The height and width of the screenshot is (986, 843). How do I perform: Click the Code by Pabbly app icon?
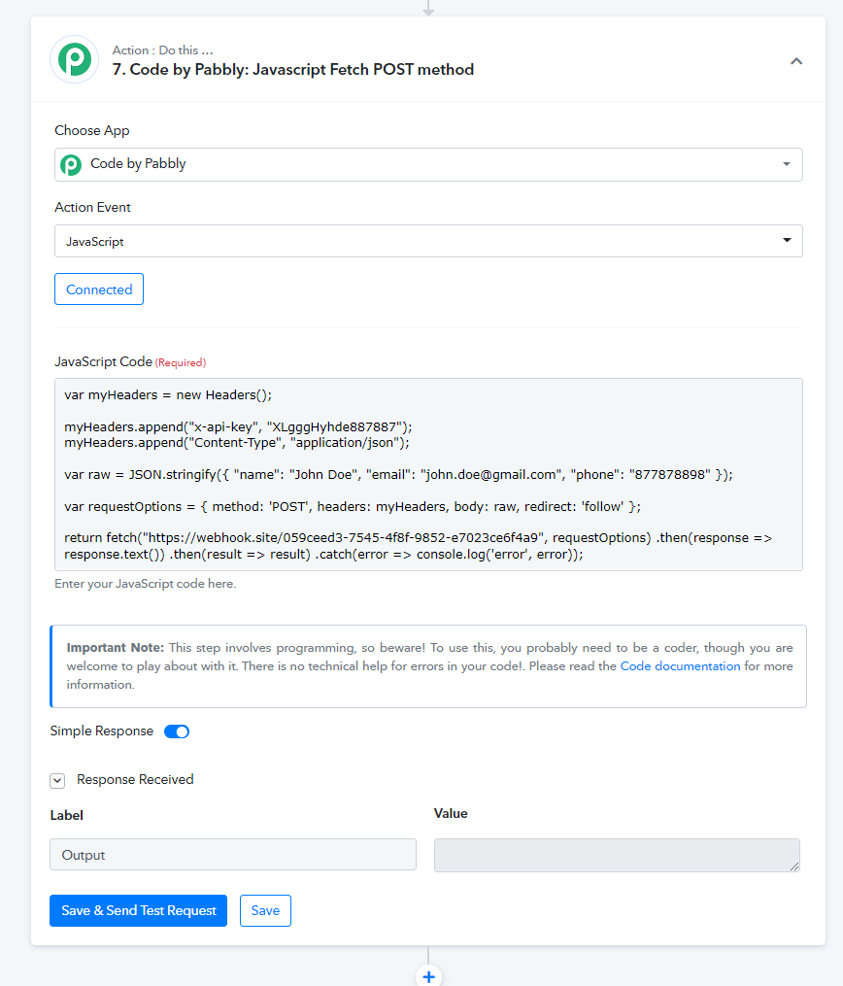(x=70, y=165)
